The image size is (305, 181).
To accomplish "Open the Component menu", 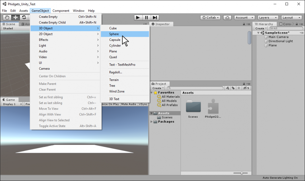I will (61, 11).
